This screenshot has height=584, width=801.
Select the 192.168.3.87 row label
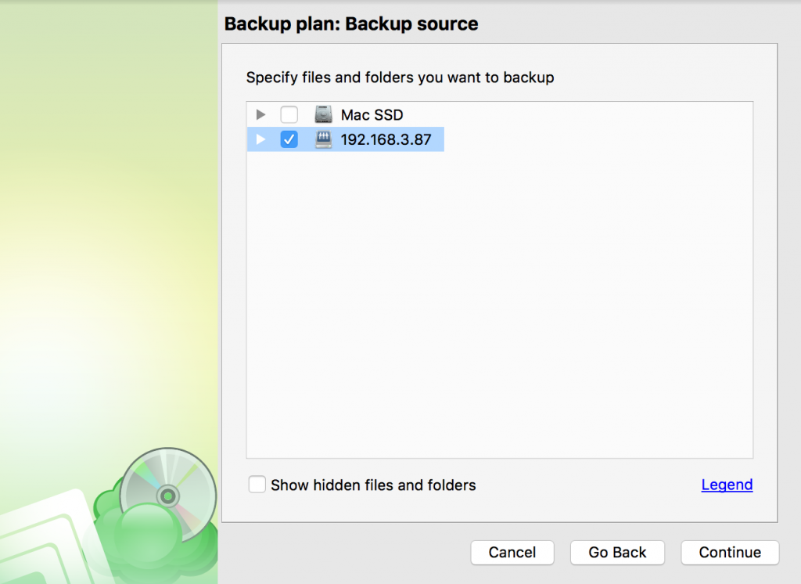pyautogui.click(x=386, y=139)
